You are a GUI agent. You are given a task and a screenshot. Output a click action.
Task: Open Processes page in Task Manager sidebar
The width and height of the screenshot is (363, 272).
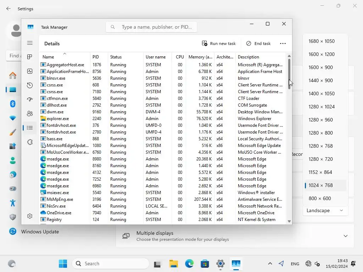(x=30, y=57)
